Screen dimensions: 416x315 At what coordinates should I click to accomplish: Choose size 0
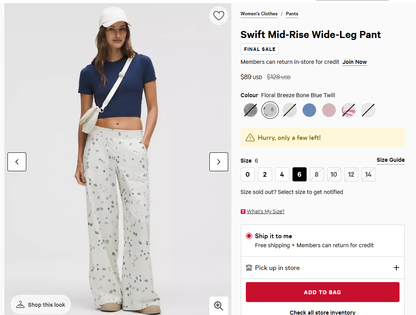[x=247, y=174]
